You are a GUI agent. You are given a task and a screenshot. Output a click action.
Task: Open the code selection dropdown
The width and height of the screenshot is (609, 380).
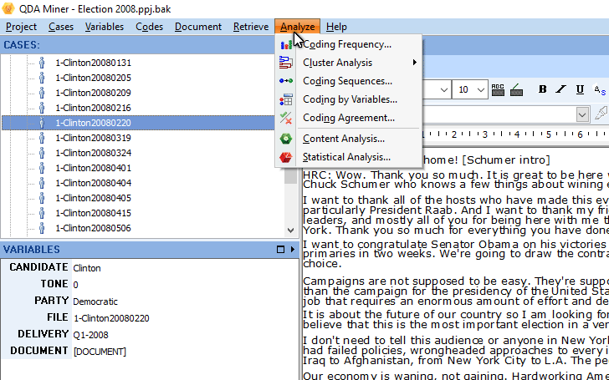point(582,114)
